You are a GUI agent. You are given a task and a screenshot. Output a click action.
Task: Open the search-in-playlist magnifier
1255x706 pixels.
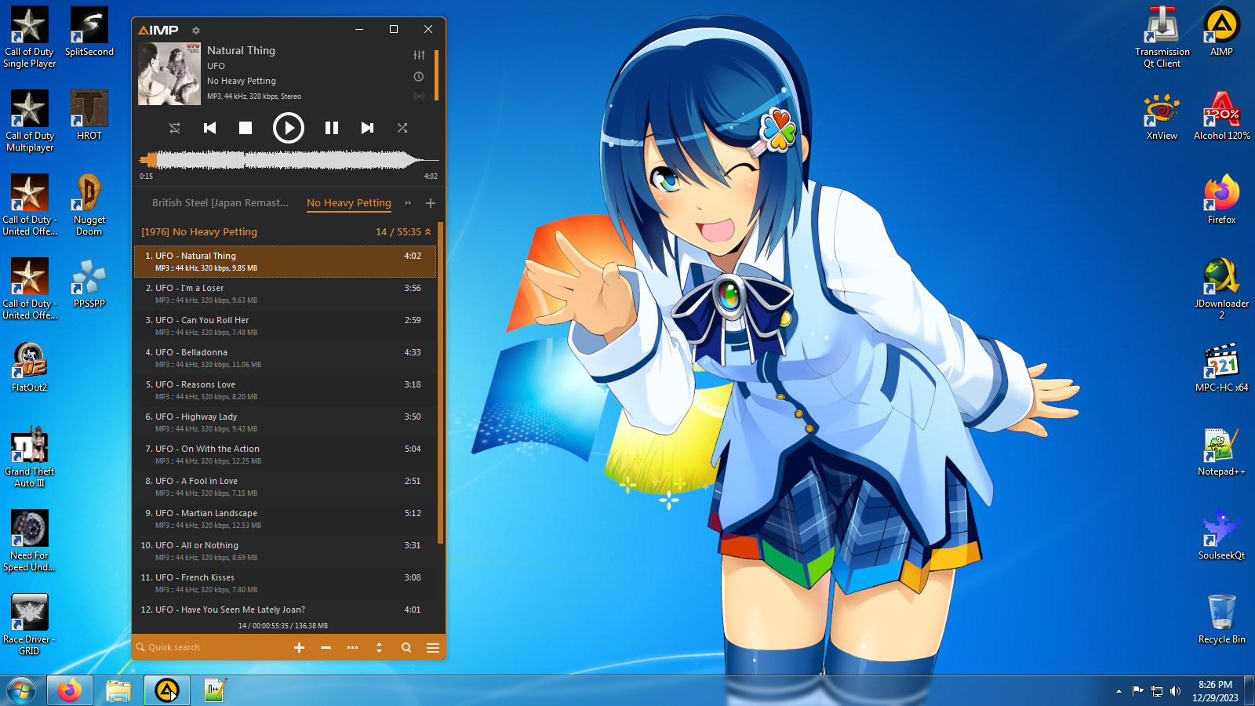406,647
